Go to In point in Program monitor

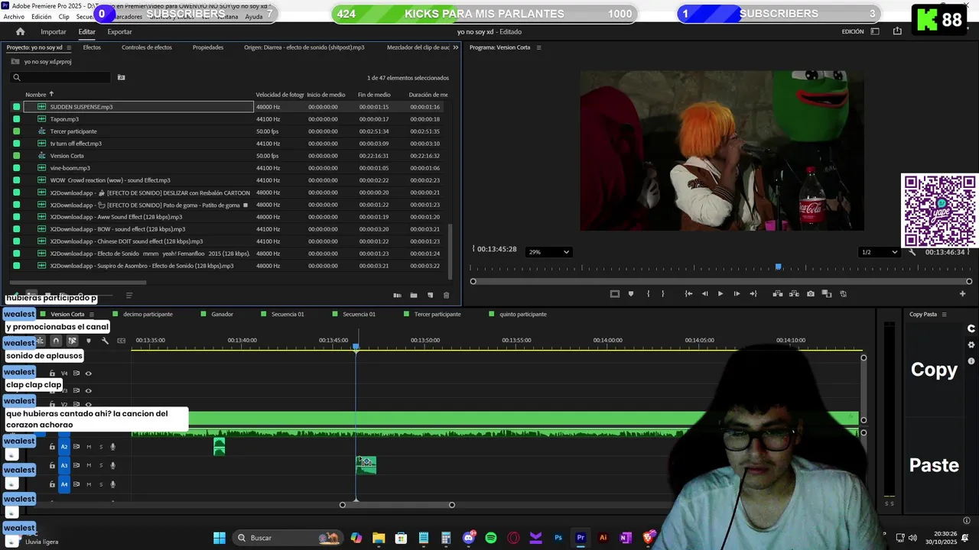[688, 293]
